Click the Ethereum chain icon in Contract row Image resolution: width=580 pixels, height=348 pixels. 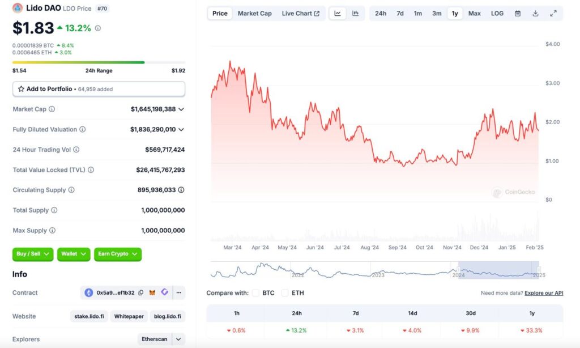(x=89, y=292)
